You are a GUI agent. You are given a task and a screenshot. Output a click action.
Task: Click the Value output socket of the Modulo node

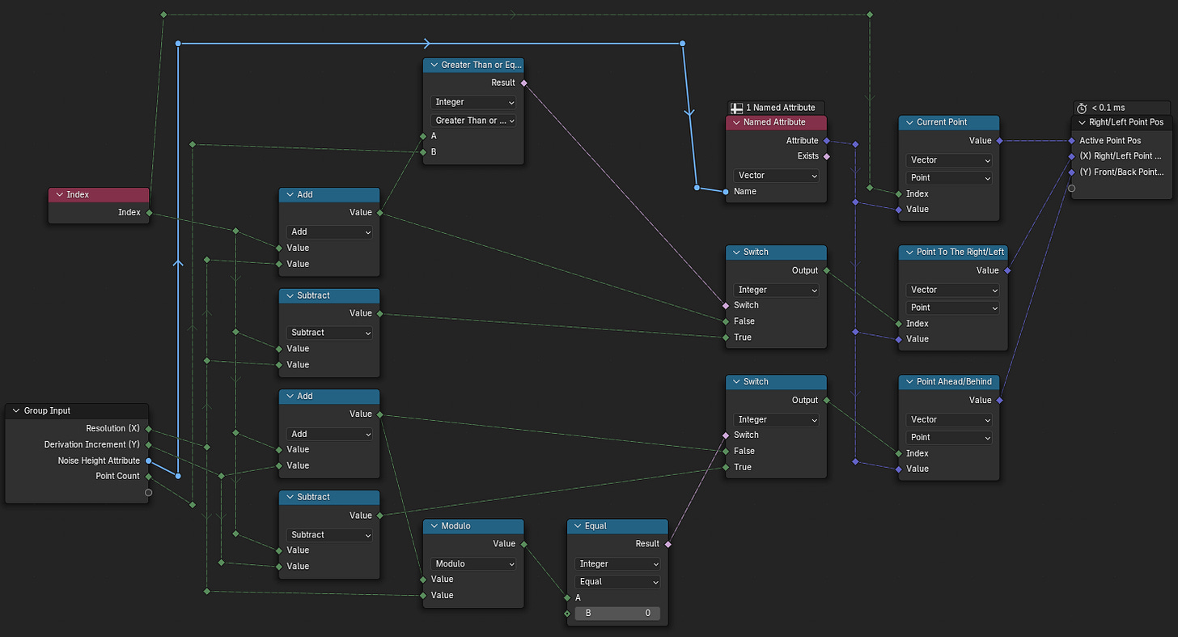[x=524, y=544]
